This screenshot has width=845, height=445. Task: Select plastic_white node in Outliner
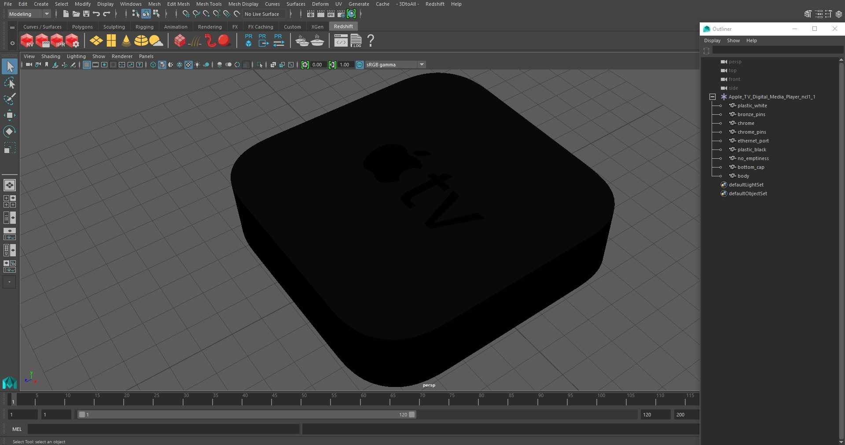coord(752,106)
